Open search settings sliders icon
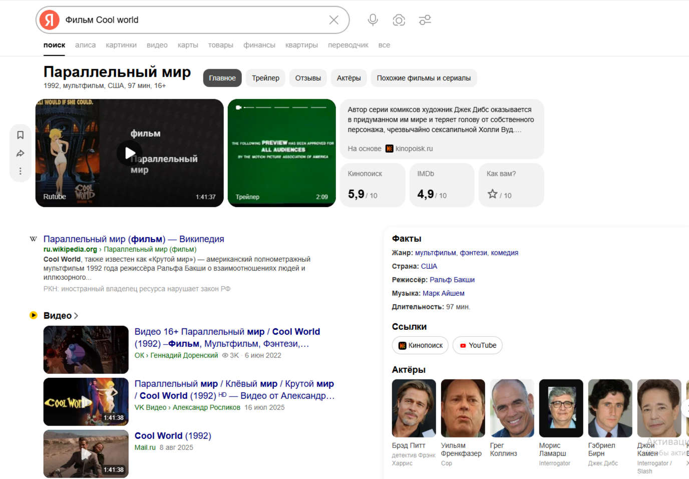This screenshot has width=689, height=479. (425, 20)
